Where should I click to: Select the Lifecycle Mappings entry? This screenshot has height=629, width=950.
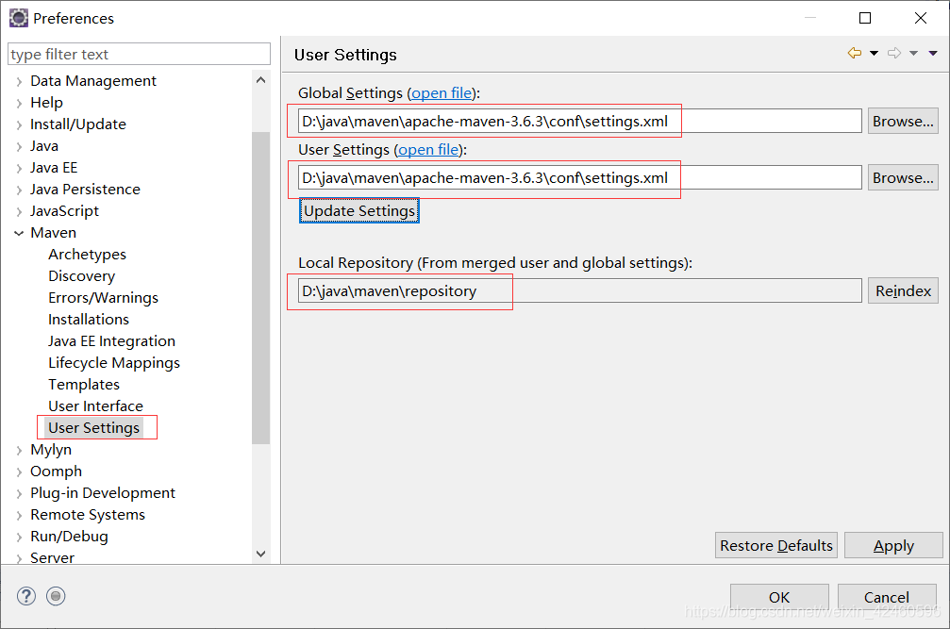point(114,363)
